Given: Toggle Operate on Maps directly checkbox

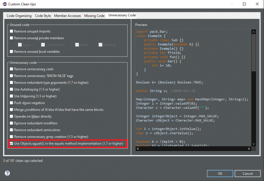Looking at the screenshot, I should point(11,116).
